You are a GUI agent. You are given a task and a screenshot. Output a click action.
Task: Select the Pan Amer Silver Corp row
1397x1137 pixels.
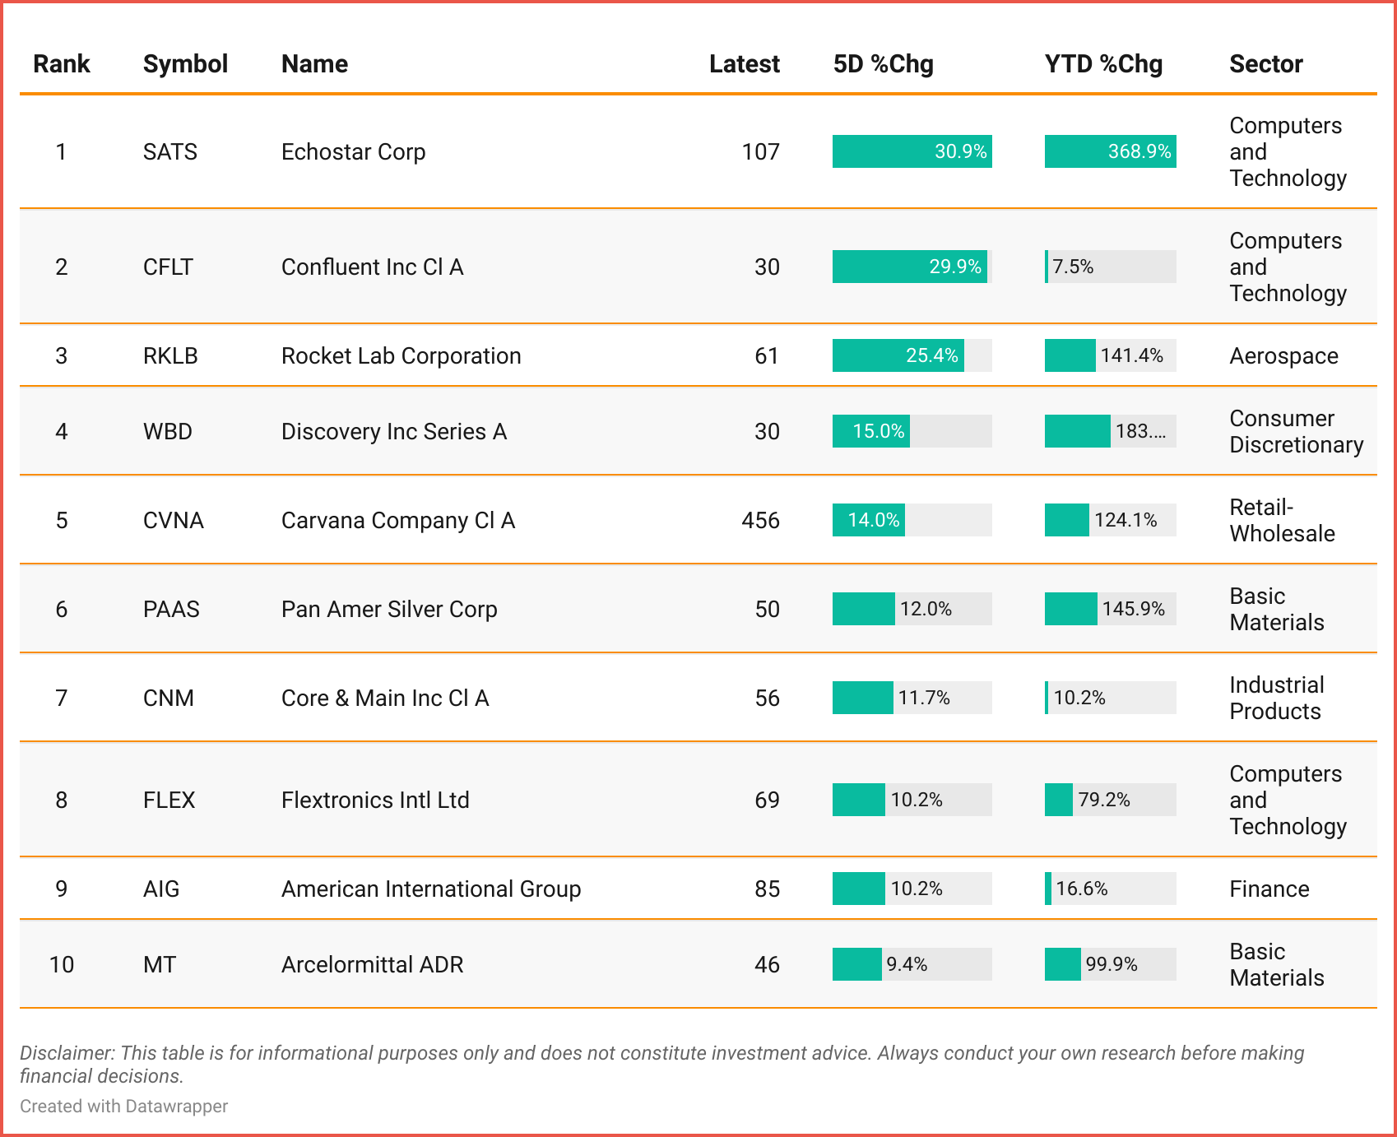coord(389,610)
